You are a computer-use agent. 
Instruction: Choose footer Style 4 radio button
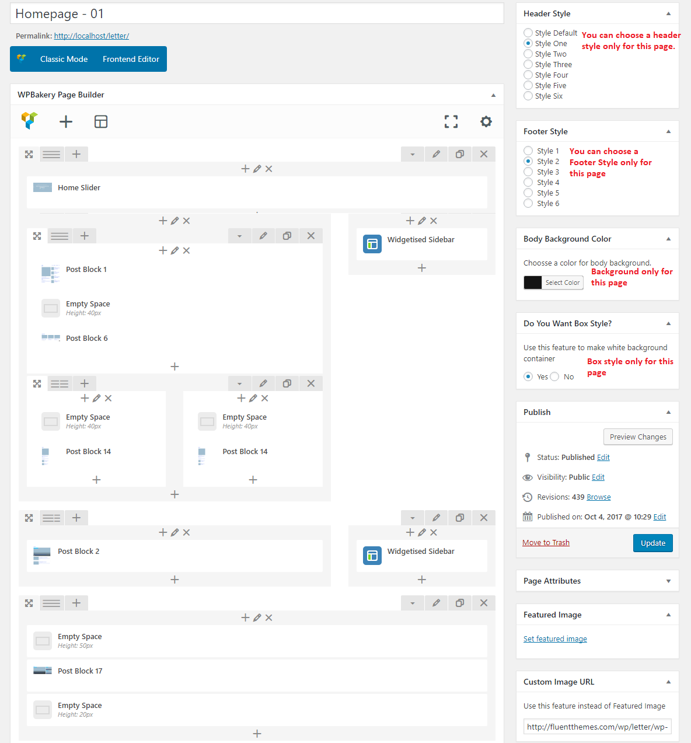(x=528, y=183)
